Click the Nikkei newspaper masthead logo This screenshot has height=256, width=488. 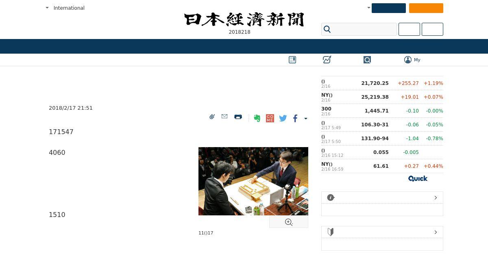point(244,20)
